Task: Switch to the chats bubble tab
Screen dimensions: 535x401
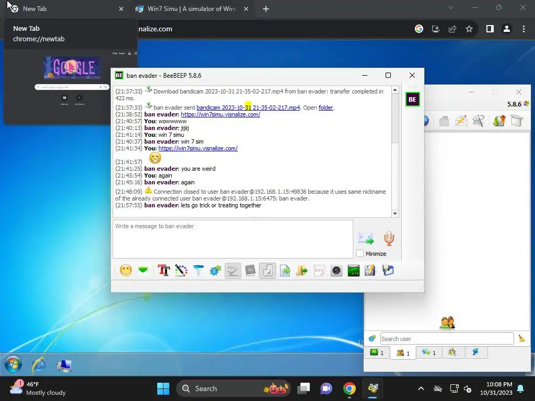Action: pyautogui.click(x=429, y=352)
